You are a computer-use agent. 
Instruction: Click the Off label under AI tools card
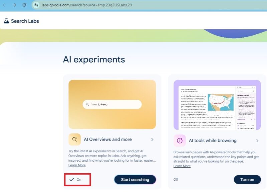(x=176, y=179)
